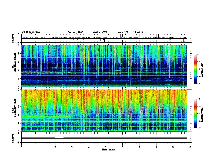Click time axis tick label "1"
This screenshot has width=214, height=165.
(38, 147)
